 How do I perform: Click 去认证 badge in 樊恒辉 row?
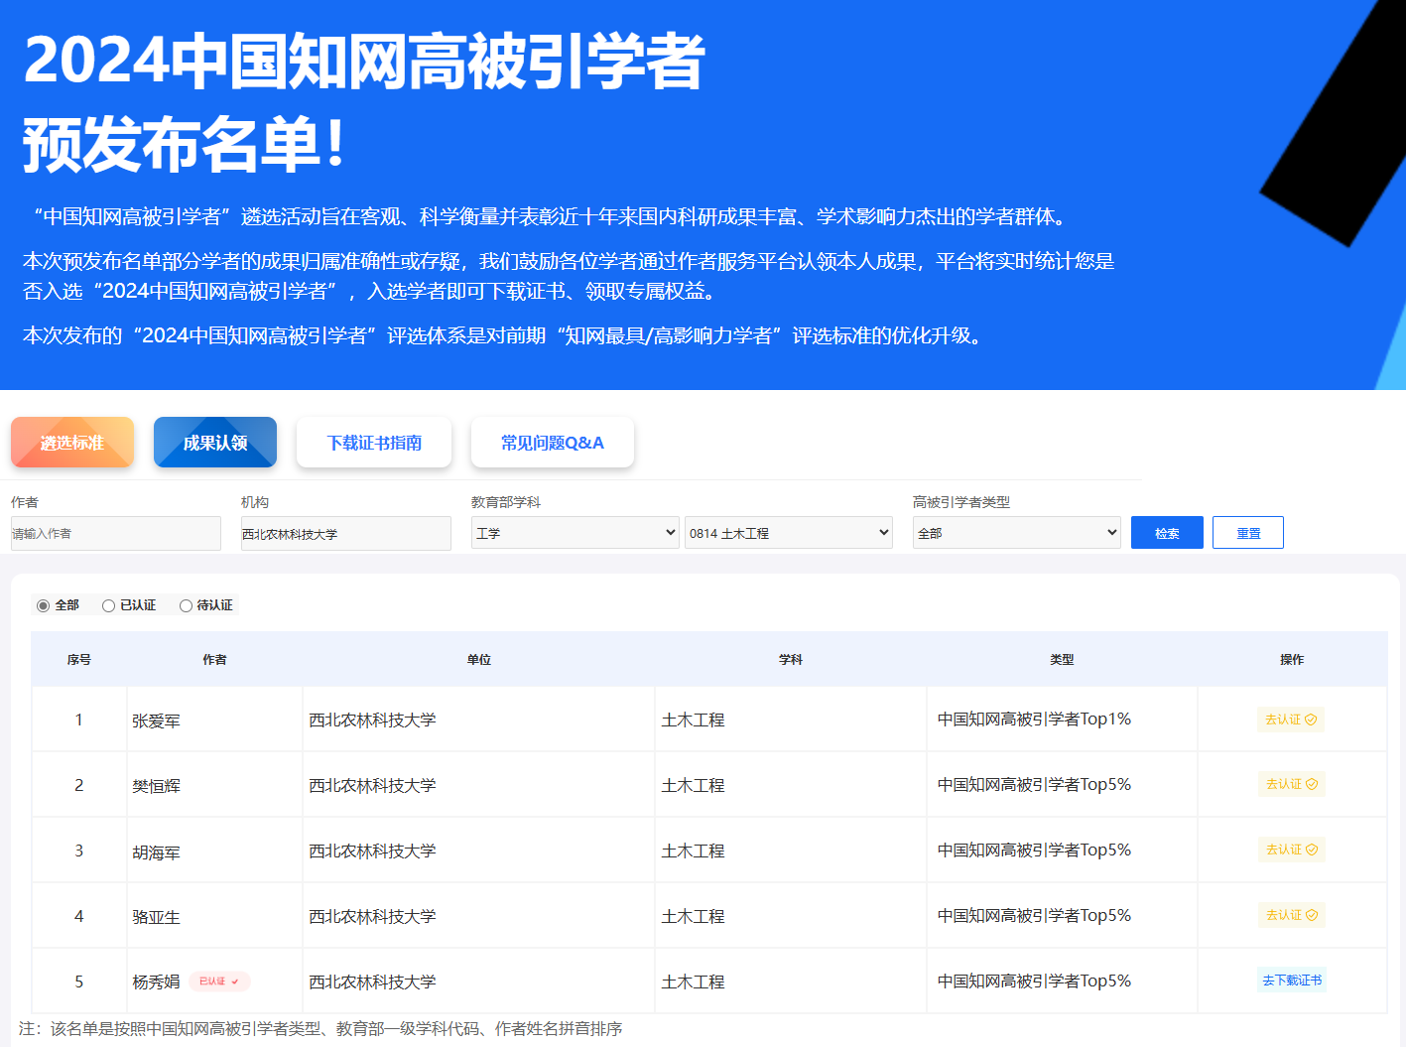click(1291, 784)
